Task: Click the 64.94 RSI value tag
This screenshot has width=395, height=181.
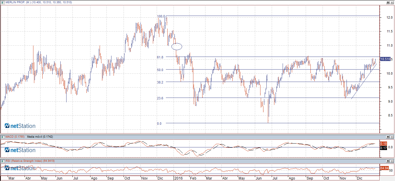Action: click(x=384, y=168)
